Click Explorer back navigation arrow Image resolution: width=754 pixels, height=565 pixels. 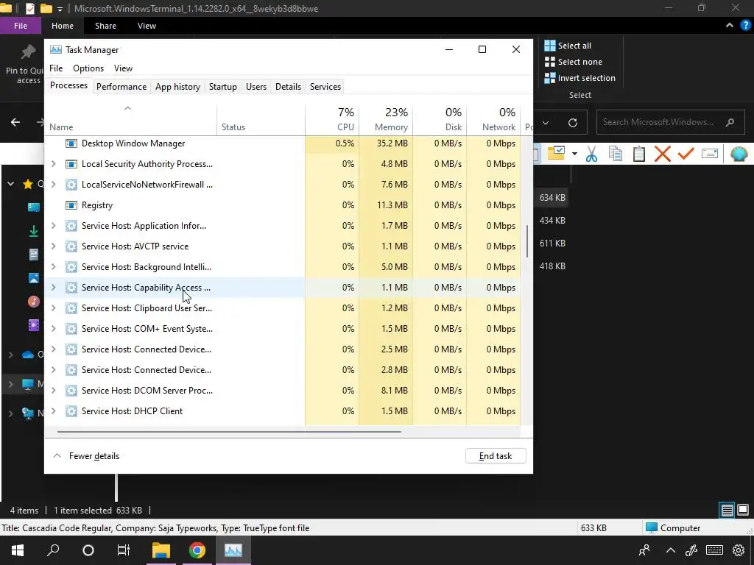pyautogui.click(x=15, y=123)
